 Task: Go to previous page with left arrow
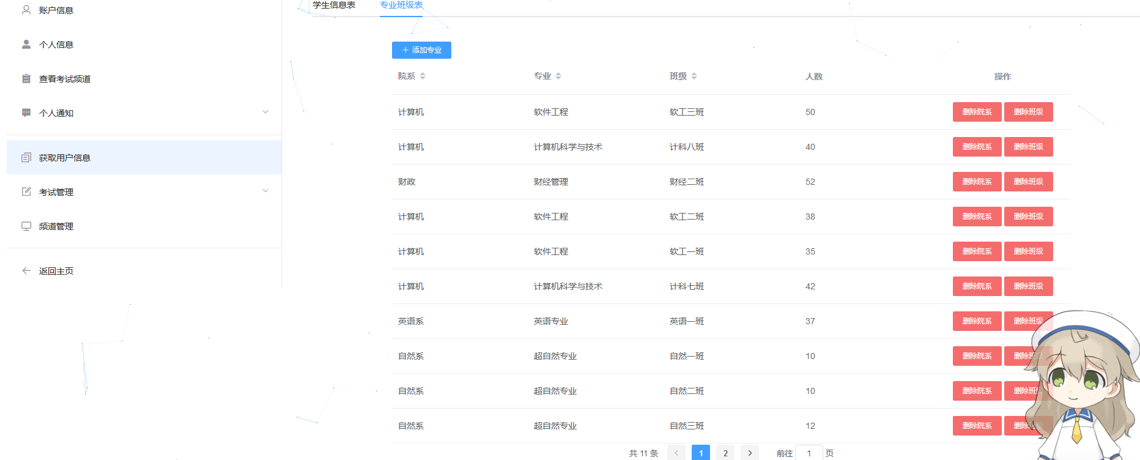click(x=676, y=453)
